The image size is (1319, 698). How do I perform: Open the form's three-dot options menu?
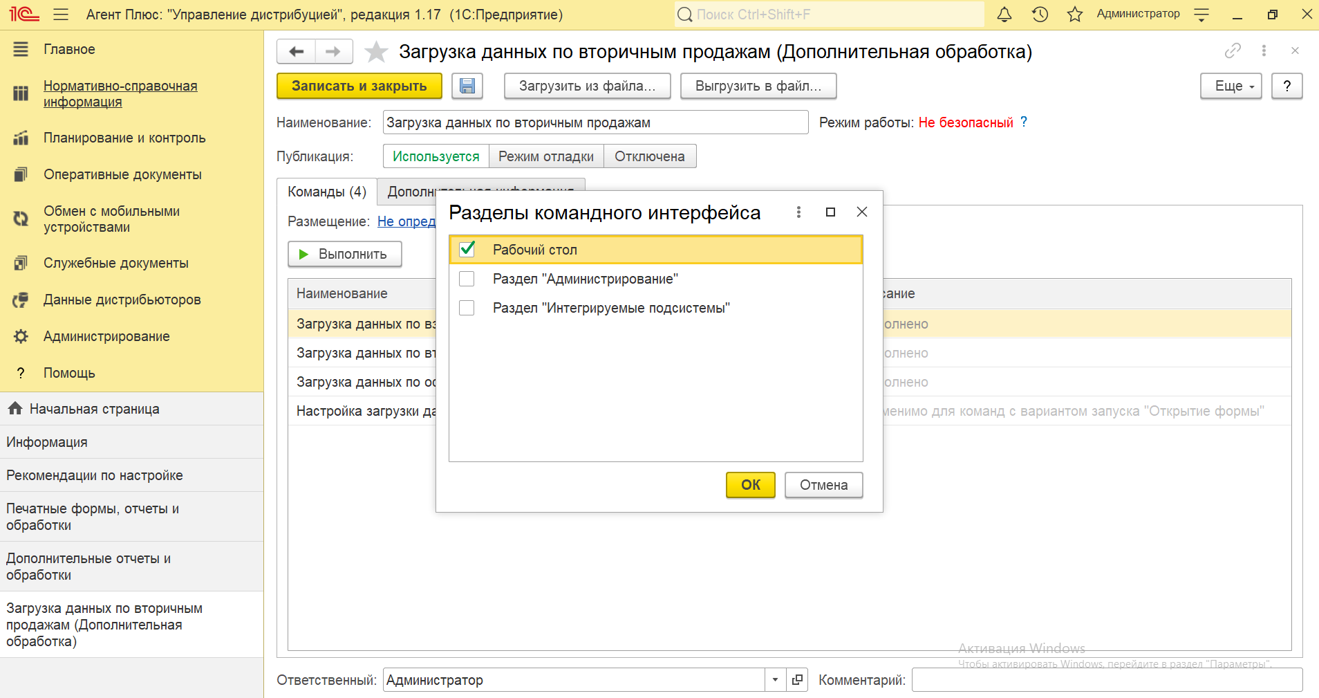[x=1264, y=50]
